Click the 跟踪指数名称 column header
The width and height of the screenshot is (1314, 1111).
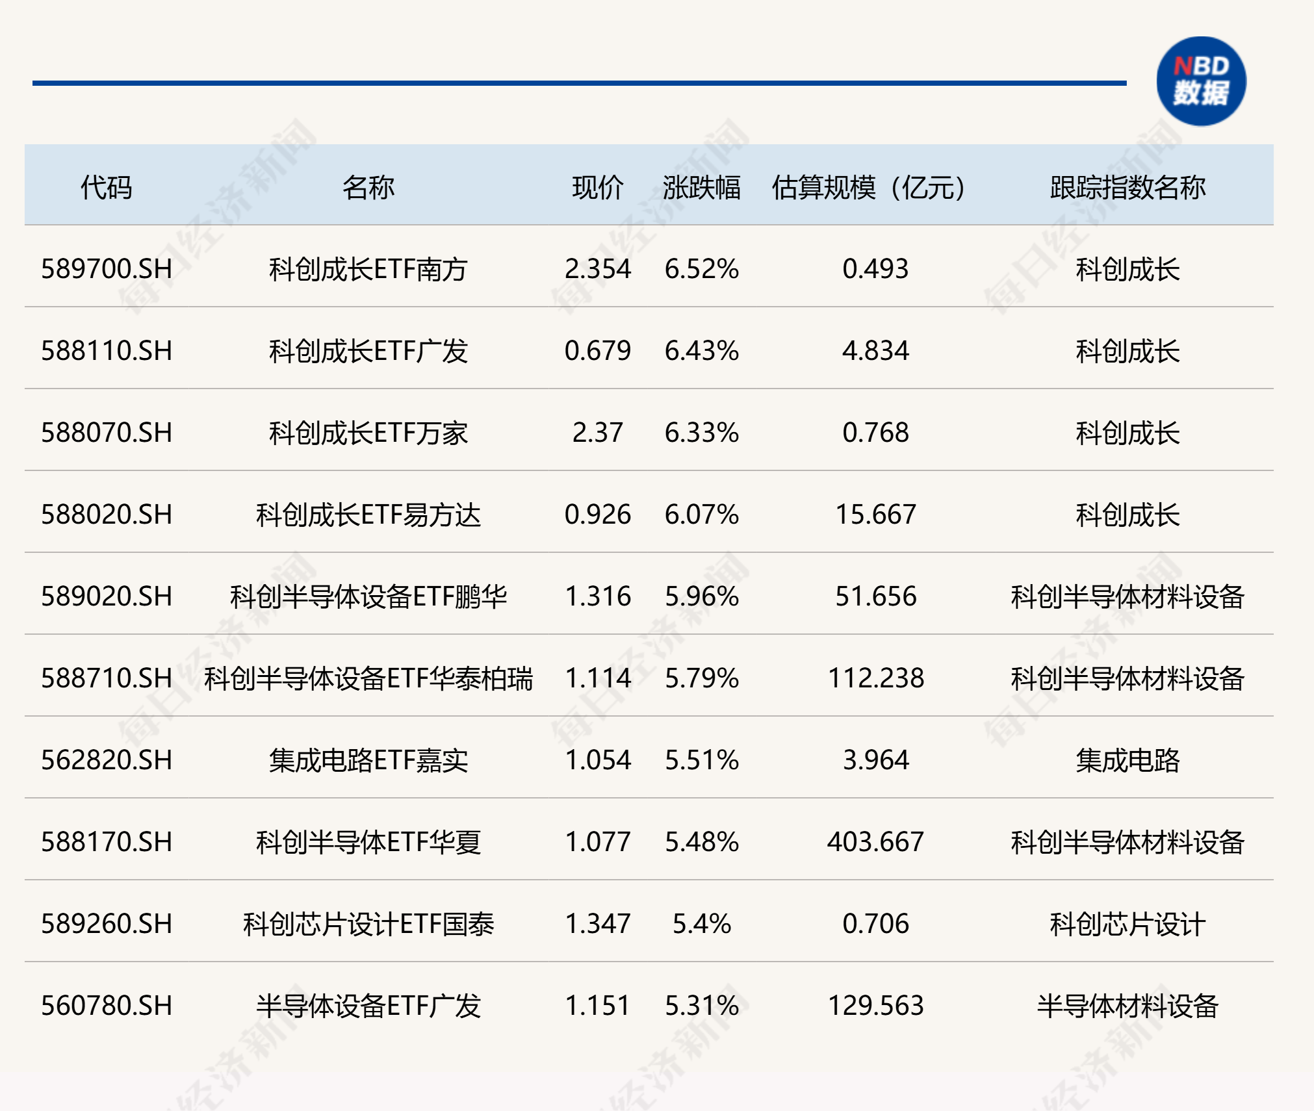[x=1127, y=188]
